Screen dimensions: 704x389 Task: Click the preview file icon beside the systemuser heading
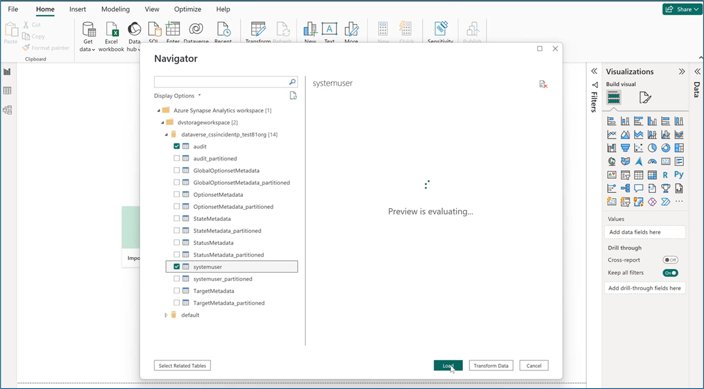(543, 84)
